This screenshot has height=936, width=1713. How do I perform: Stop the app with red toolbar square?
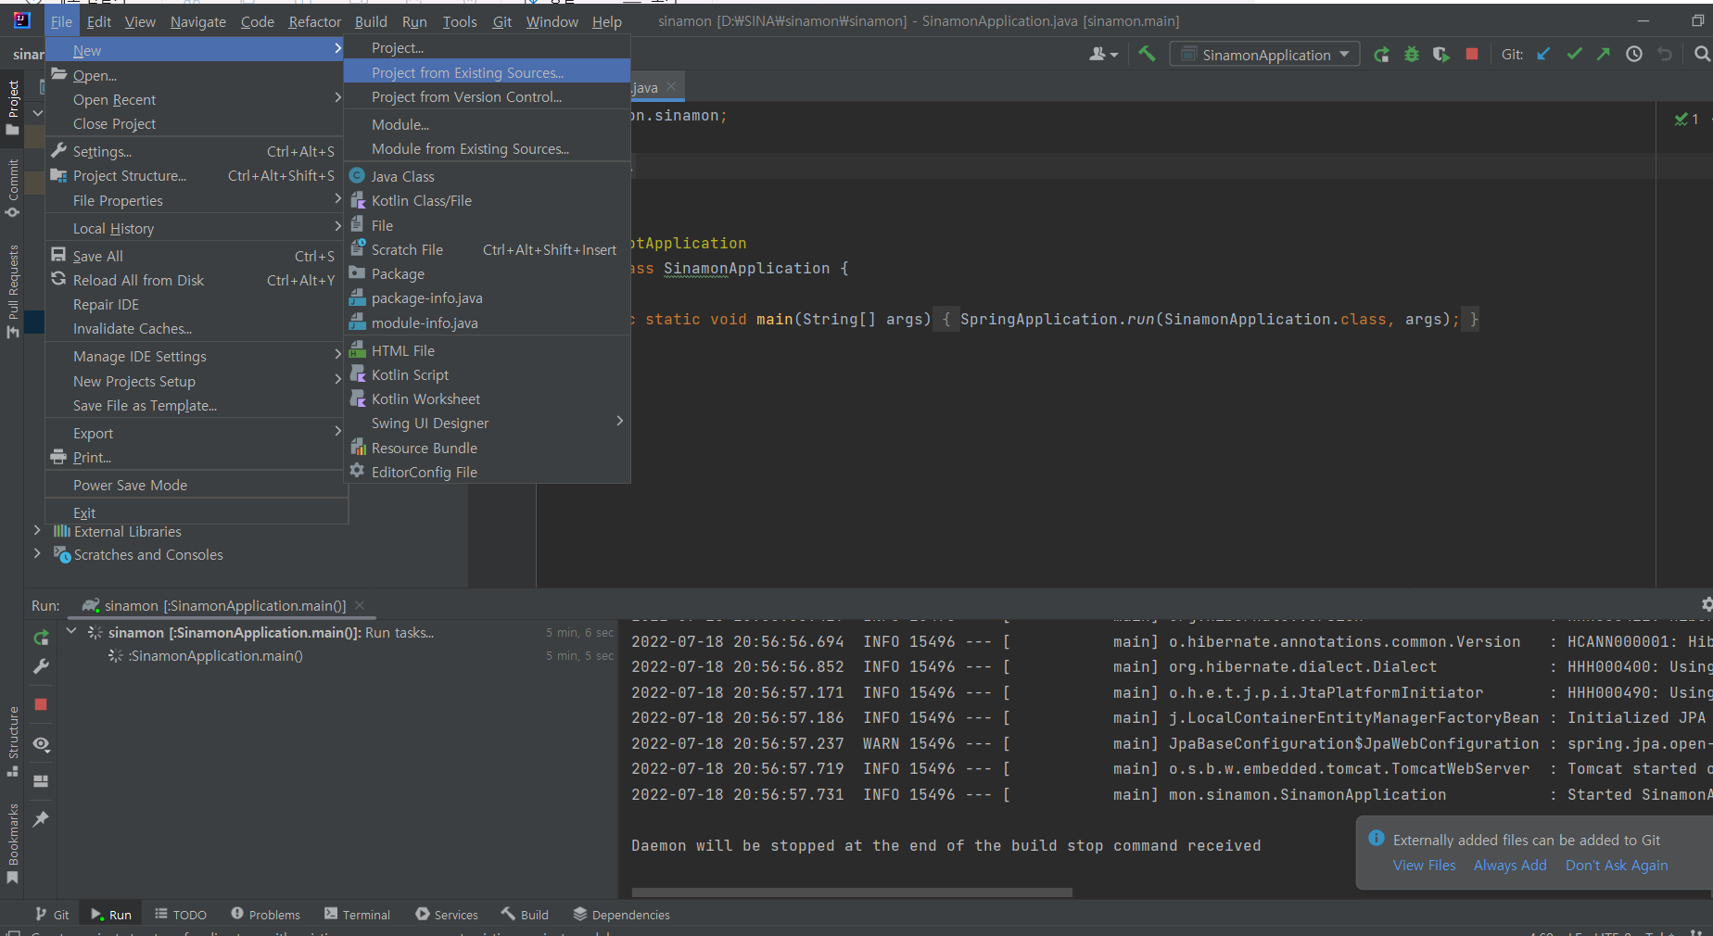click(x=1471, y=54)
